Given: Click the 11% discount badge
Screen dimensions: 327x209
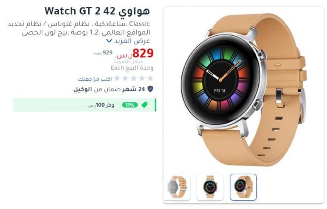Looking at the screenshot, I should 130,105.
